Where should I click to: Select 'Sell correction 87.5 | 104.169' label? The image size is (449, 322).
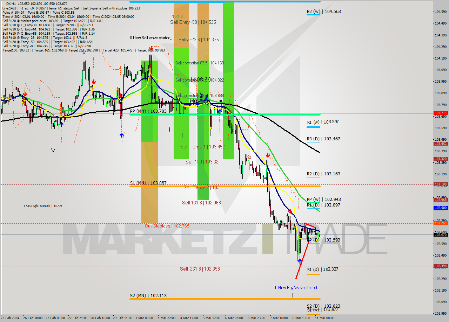(200, 63)
